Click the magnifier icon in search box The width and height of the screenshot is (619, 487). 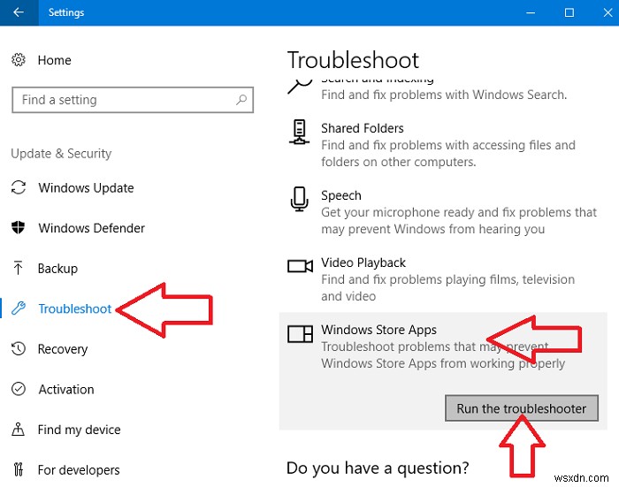click(x=241, y=100)
